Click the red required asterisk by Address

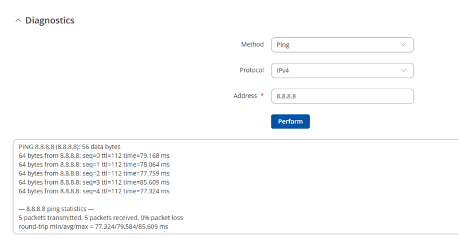click(x=262, y=95)
